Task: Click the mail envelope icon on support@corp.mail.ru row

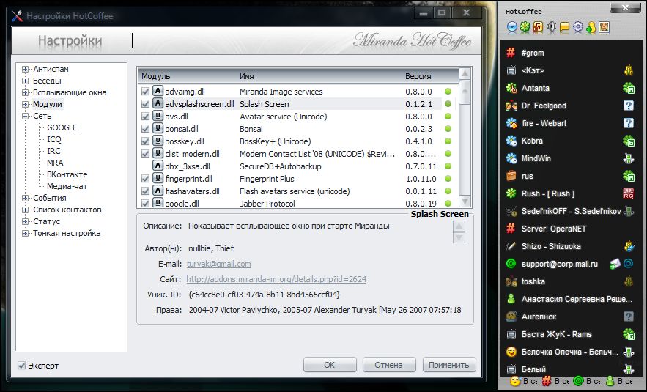Action: pos(615,264)
